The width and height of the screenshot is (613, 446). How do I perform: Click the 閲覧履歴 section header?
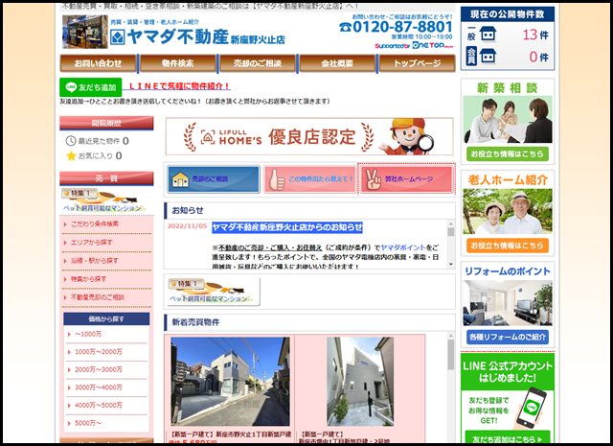click(x=106, y=123)
